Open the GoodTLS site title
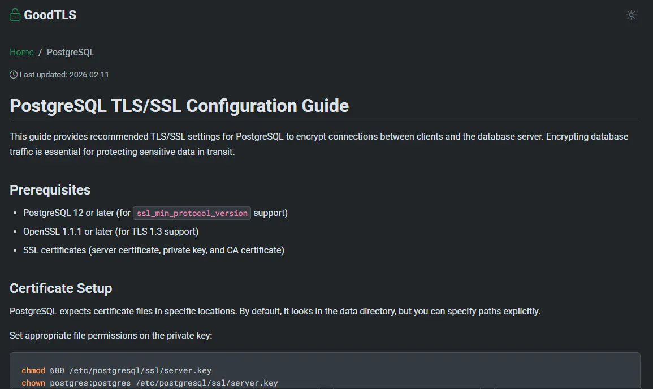The width and height of the screenshot is (653, 389). (x=50, y=15)
